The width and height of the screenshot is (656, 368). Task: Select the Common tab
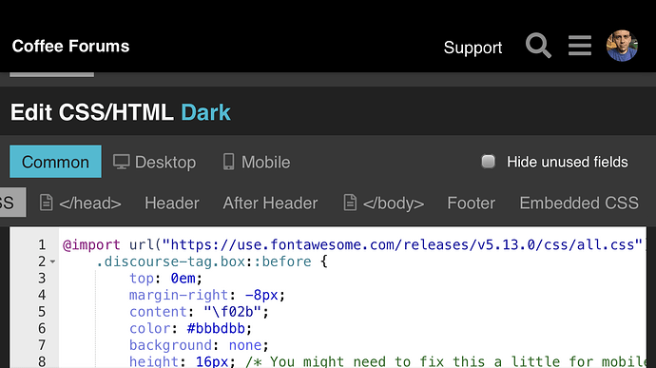56,162
